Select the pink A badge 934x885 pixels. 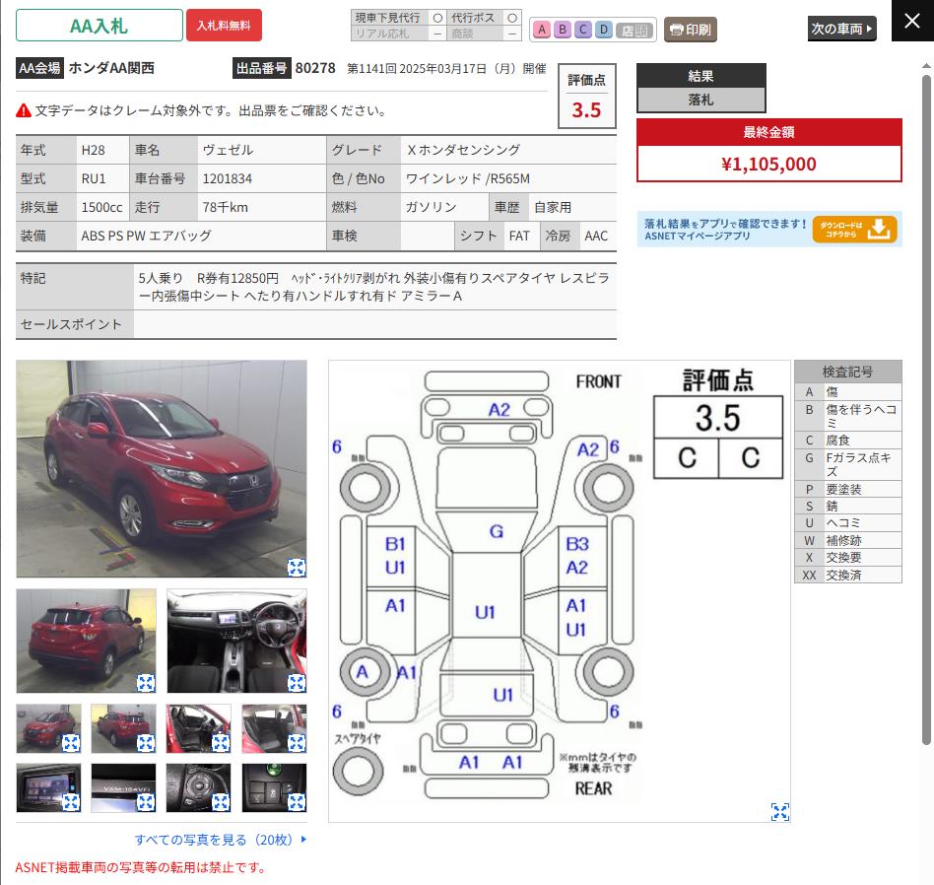tap(542, 30)
